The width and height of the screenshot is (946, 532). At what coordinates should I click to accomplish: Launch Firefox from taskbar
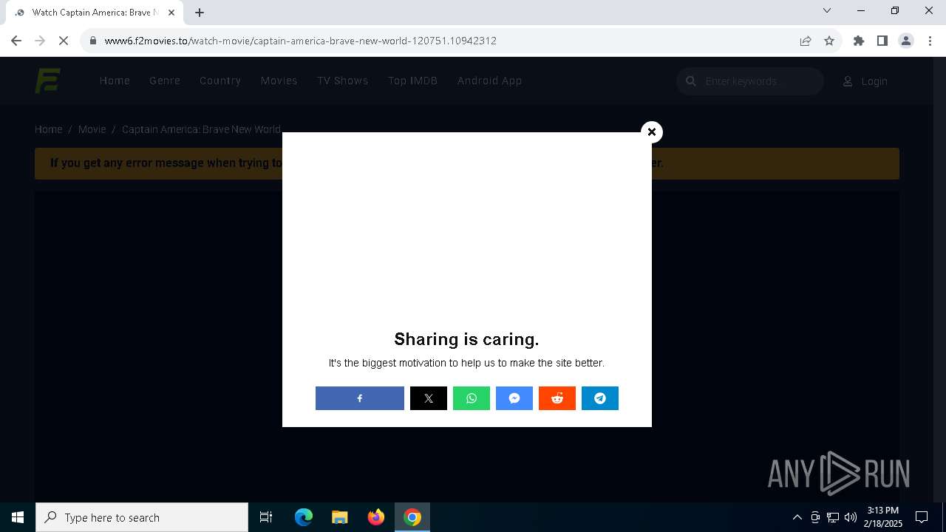click(x=376, y=517)
